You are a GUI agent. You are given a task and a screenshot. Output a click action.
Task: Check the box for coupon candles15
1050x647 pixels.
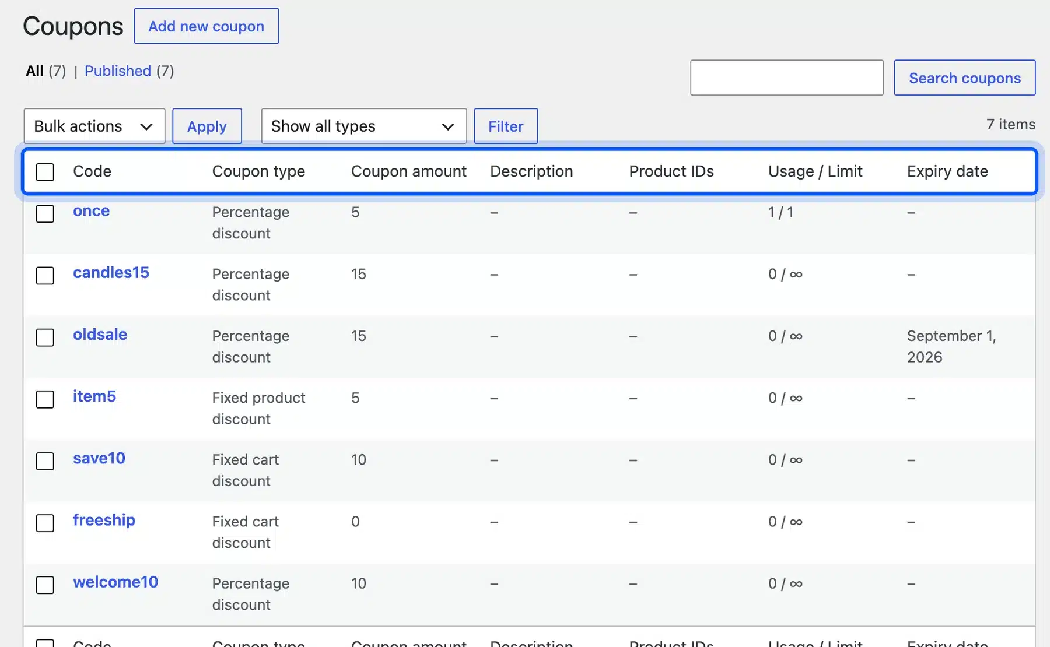(x=45, y=275)
